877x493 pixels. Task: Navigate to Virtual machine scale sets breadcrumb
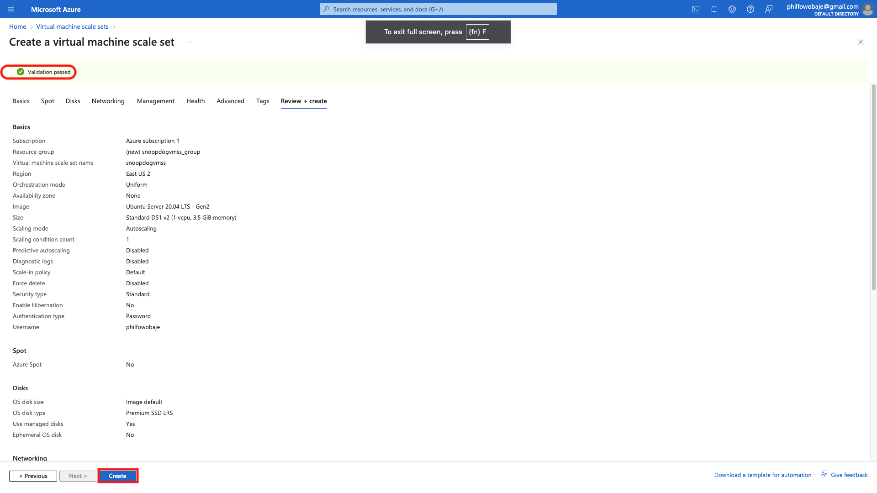[x=72, y=26]
